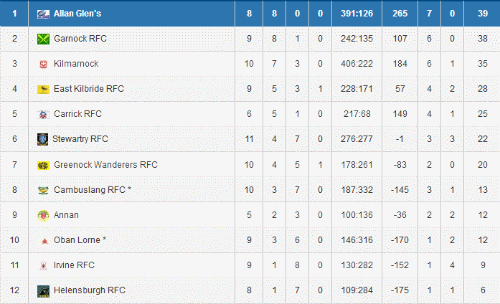
Task: Open the Kilmarnock team name link
Action: pos(76,64)
